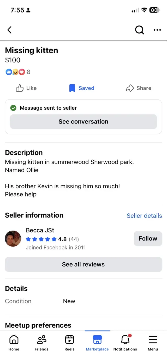The width and height of the screenshot is (167, 362).
Task: Tap Becca JSt's profile picture
Action: (13, 238)
